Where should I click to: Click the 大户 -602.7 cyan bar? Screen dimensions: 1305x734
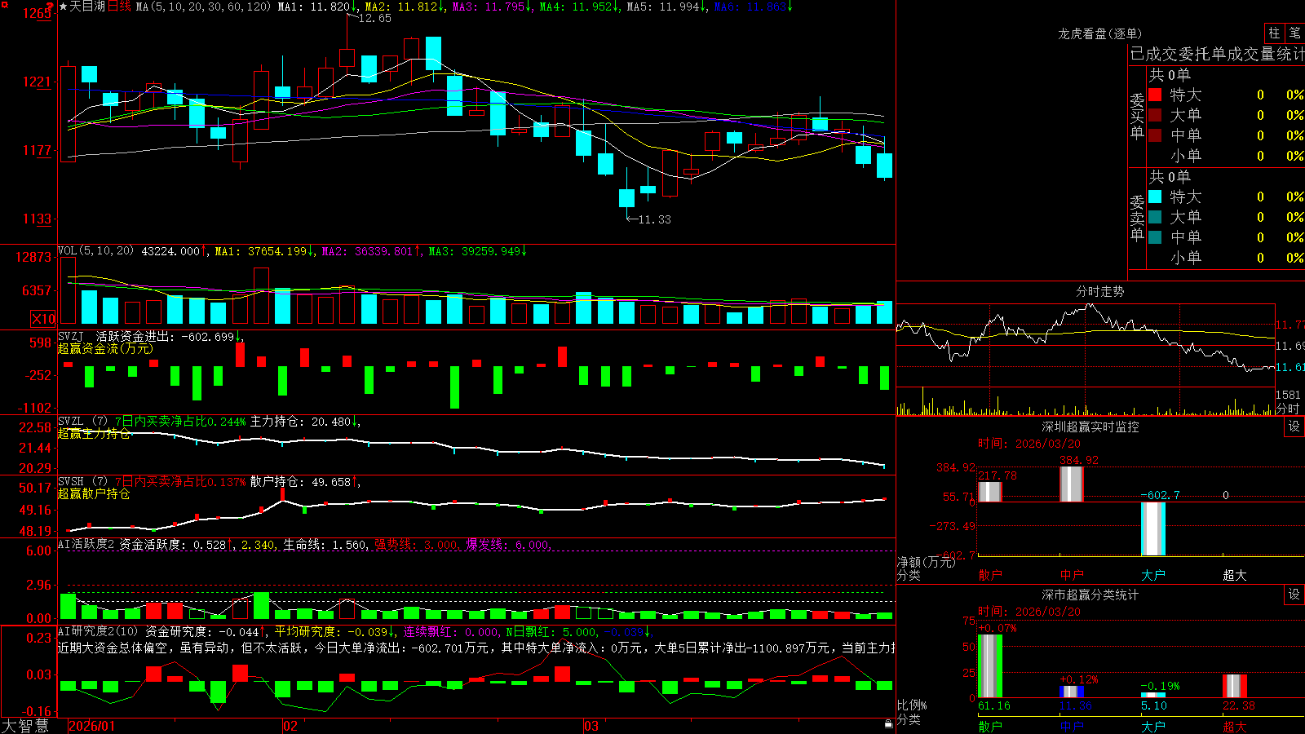tap(1153, 528)
